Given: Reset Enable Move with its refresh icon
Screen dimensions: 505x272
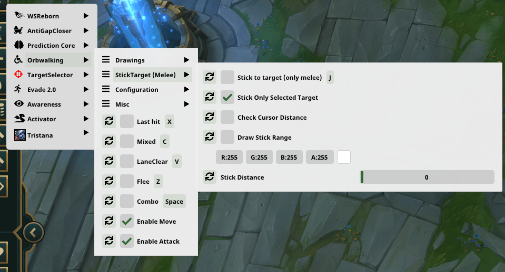Looking at the screenshot, I should coord(109,221).
